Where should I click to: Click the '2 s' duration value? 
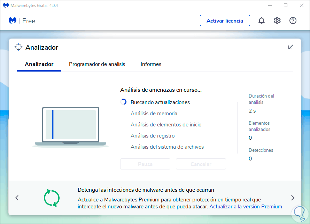[252, 111]
